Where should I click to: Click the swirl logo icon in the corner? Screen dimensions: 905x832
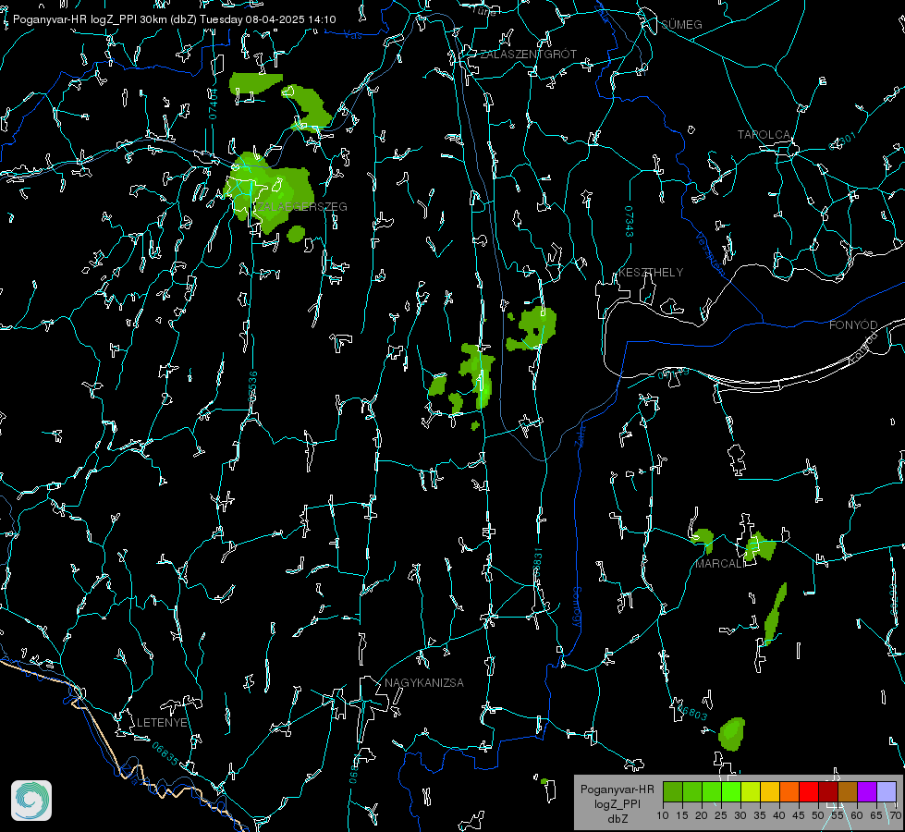click(31, 801)
